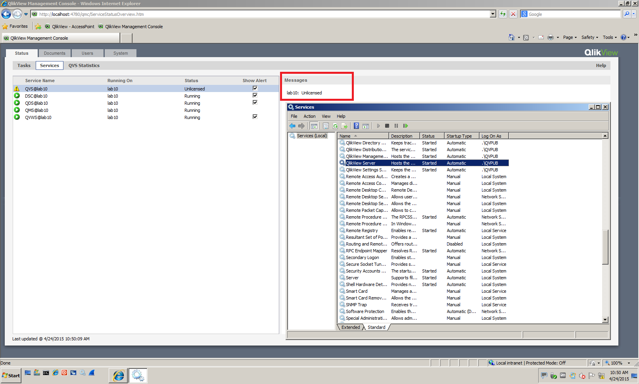The width and height of the screenshot is (639, 384).
Task: Open the IE Tools menu dropdown
Action: [610, 37]
